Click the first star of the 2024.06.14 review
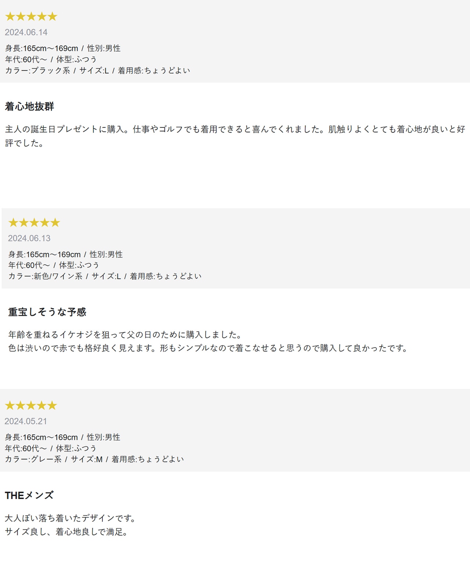 pos(10,17)
